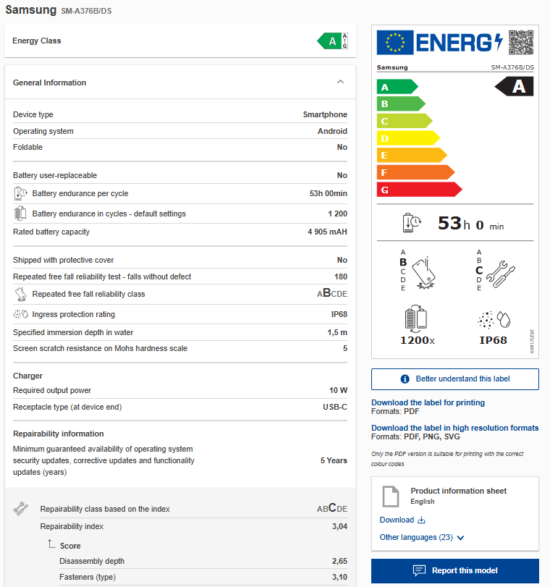Collapse the General Information section

(x=341, y=83)
